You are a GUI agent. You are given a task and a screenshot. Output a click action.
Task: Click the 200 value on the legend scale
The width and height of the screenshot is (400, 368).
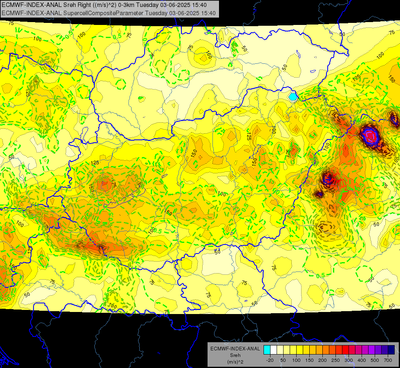[322, 360]
